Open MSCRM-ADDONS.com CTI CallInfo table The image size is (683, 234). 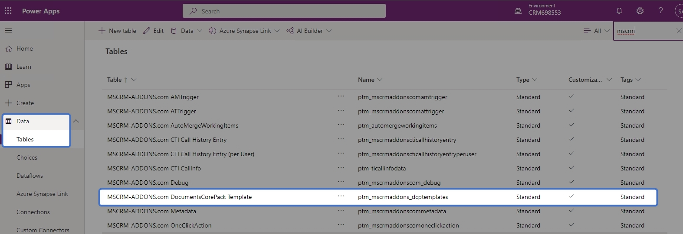[x=154, y=168]
